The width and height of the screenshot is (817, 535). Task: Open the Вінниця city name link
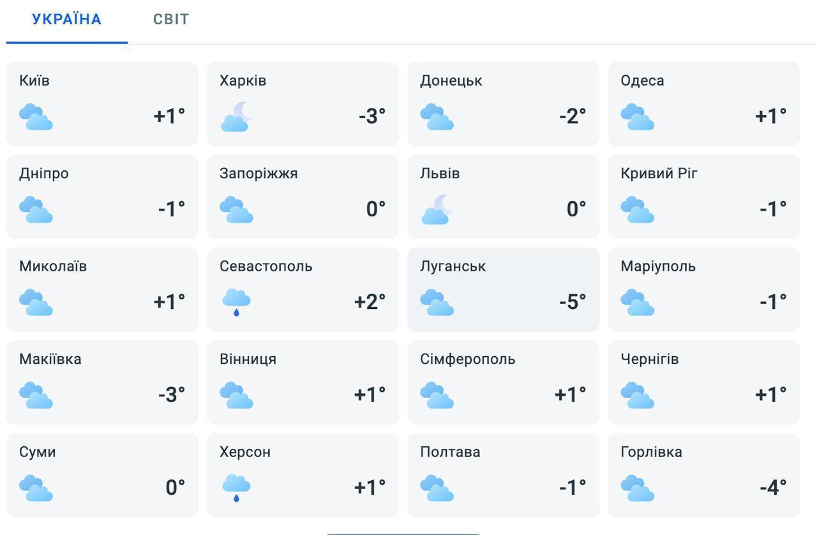click(248, 359)
